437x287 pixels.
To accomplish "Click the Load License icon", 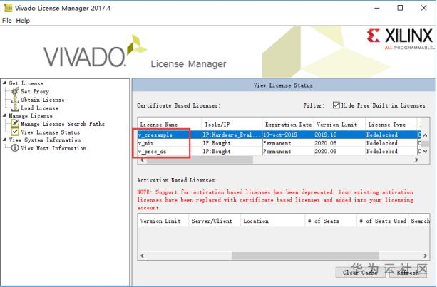I will (16, 108).
